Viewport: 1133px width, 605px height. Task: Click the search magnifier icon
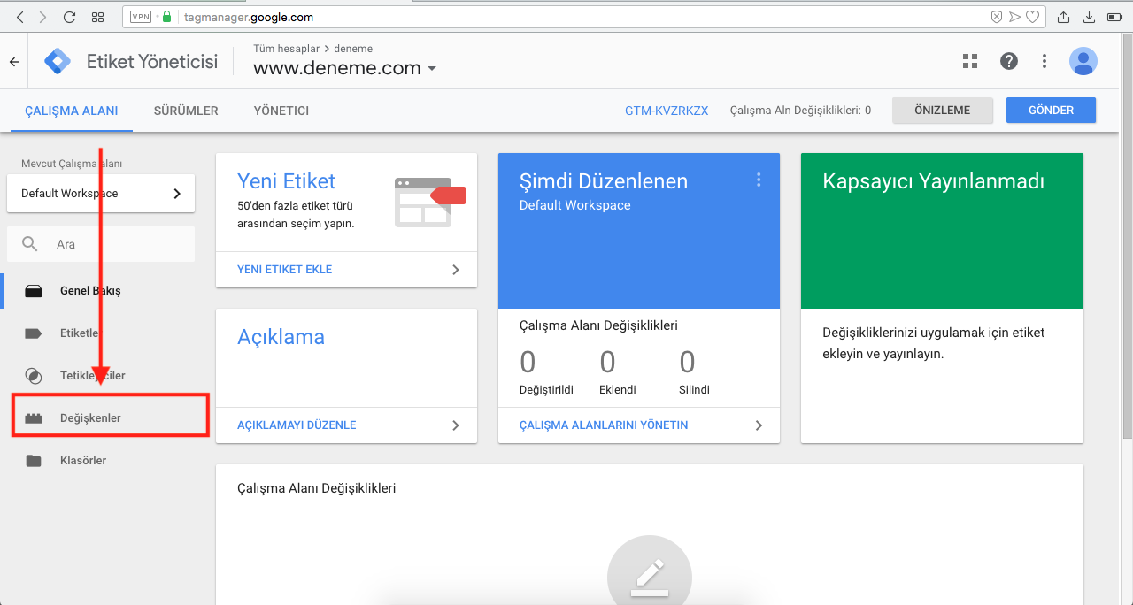click(30, 244)
